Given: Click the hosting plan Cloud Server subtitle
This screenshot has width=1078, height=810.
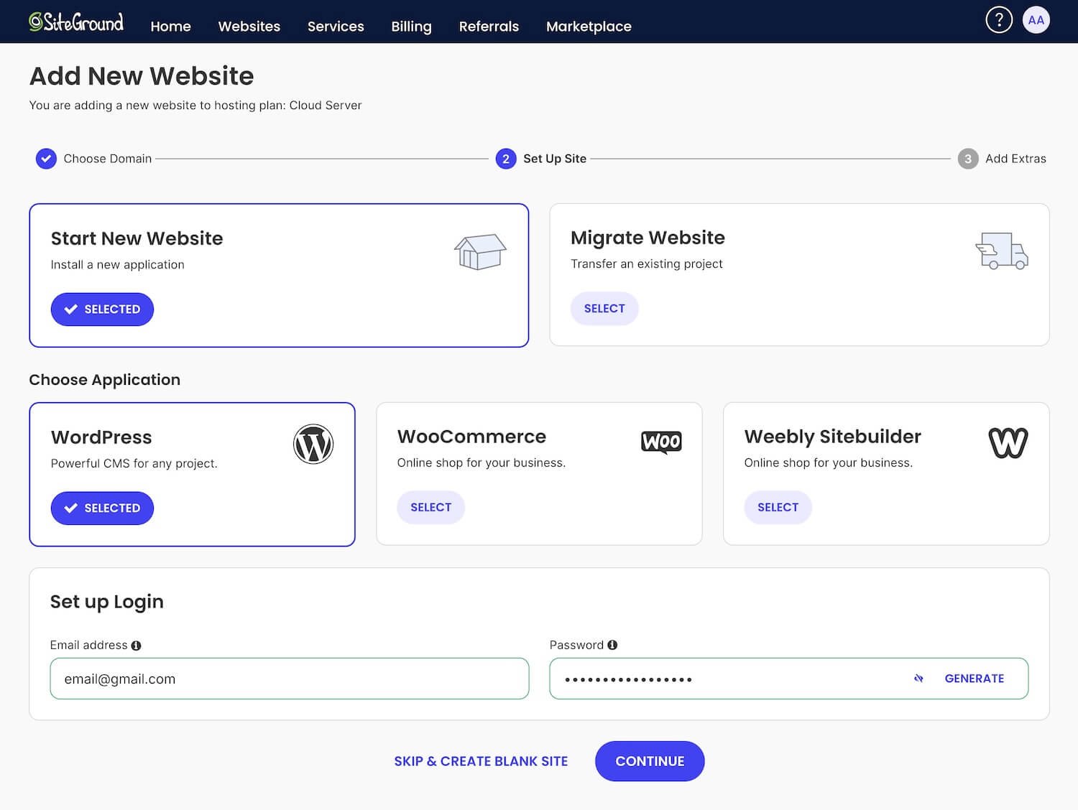Looking at the screenshot, I should click(195, 106).
